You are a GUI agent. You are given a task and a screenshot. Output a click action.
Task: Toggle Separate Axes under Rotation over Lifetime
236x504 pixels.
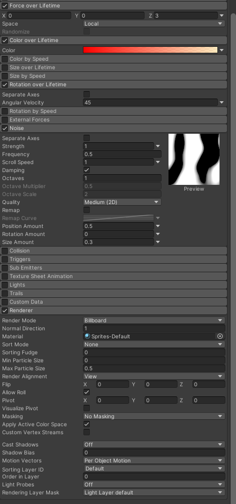tap(87, 94)
